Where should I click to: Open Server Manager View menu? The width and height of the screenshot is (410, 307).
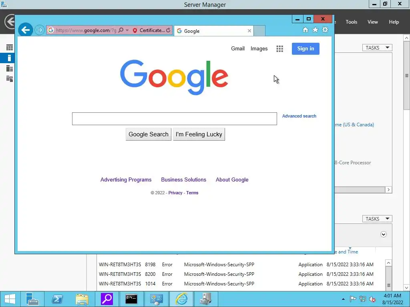[x=372, y=22]
